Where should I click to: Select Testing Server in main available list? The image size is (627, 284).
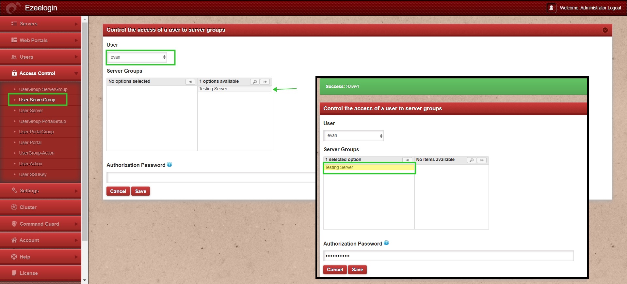click(235, 89)
